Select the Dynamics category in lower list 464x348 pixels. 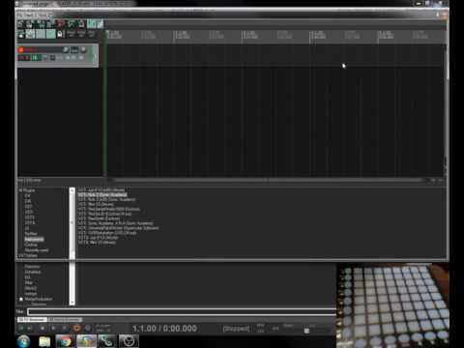[x=33, y=272]
